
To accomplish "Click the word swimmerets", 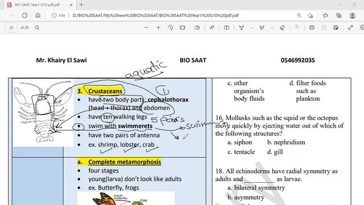I will (x=135, y=126).
